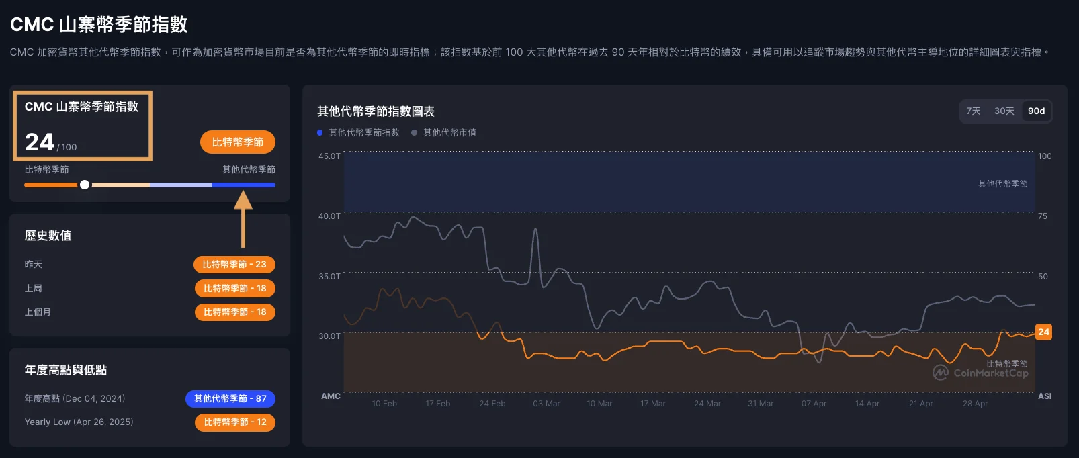Click the 24 Feb date axis label

point(492,404)
